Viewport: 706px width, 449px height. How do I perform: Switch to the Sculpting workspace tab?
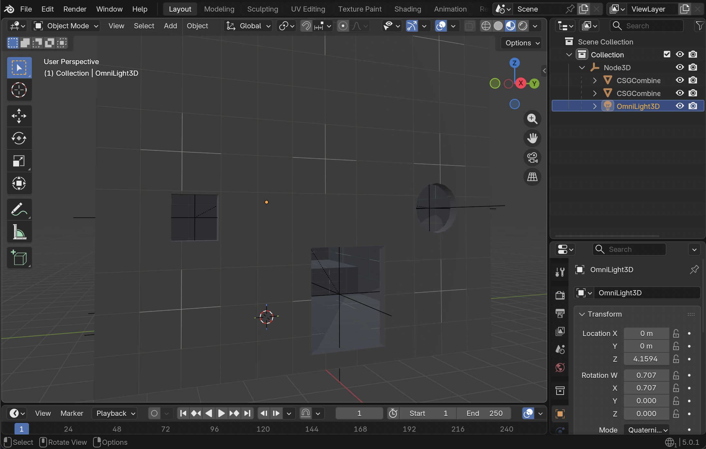point(262,9)
